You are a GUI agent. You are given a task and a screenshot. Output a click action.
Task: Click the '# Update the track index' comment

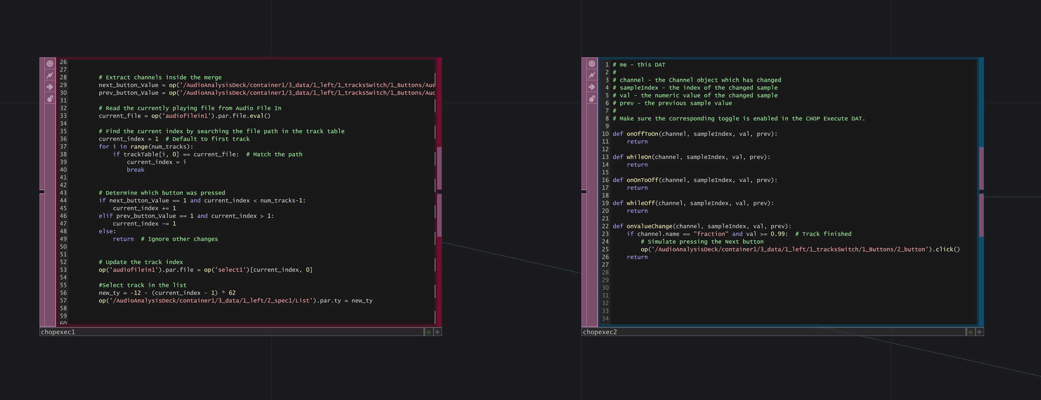pos(141,262)
